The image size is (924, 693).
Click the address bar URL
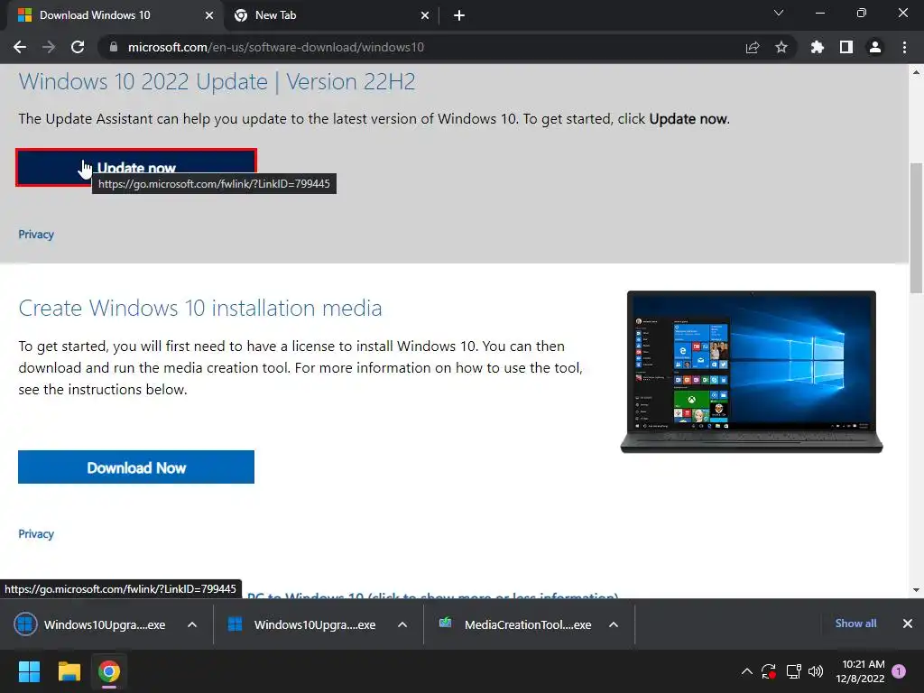click(x=276, y=47)
